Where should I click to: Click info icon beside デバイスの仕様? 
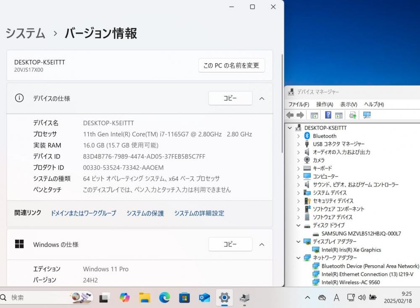pos(19,98)
